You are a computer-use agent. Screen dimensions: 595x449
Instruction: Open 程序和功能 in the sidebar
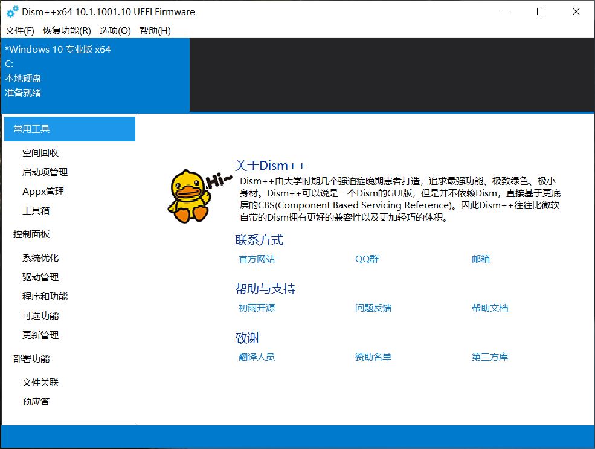[45, 297]
